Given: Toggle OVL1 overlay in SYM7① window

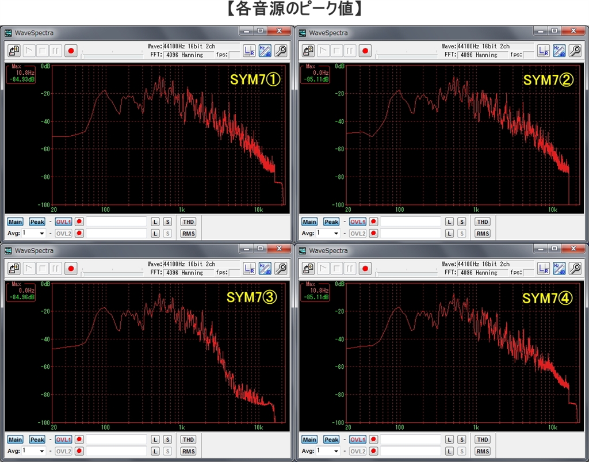Looking at the screenshot, I should click(63, 222).
